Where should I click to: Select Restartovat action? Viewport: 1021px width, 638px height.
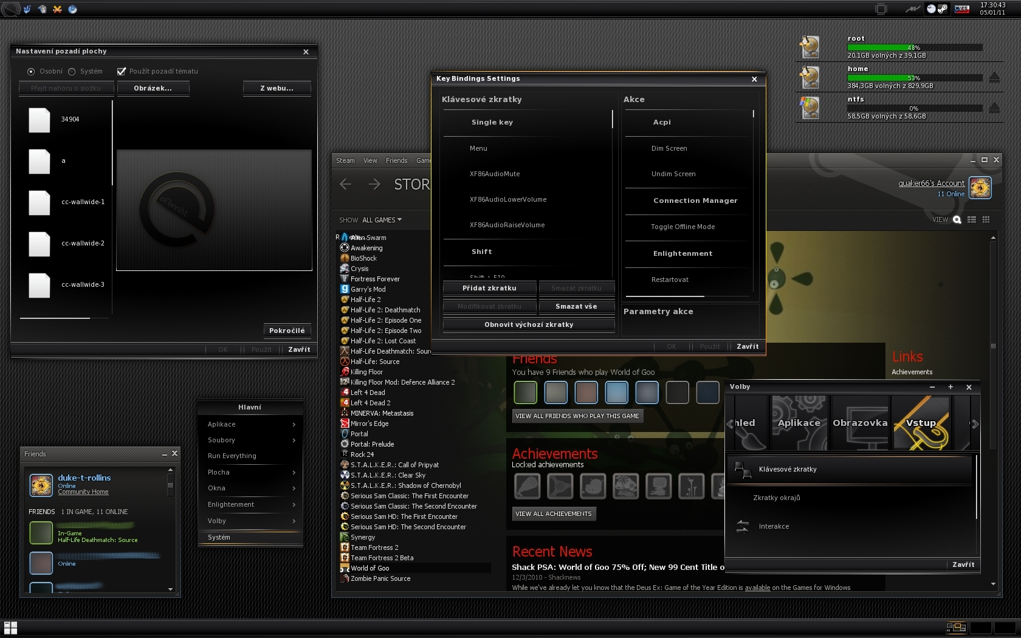[670, 280]
